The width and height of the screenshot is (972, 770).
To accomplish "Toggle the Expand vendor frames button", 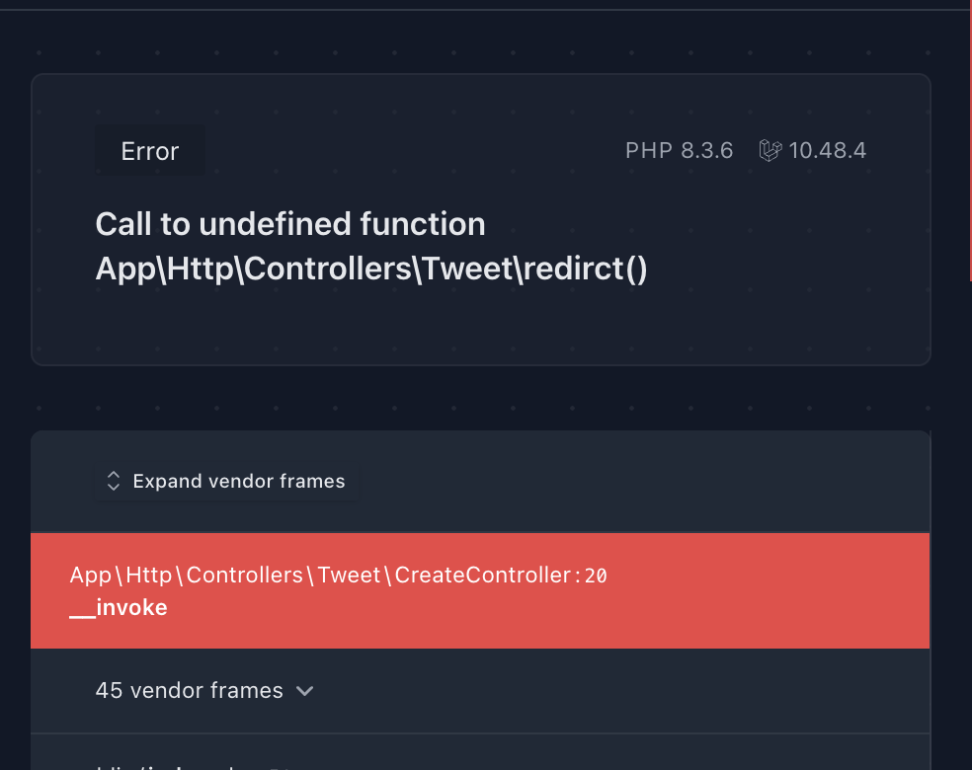I will (226, 482).
